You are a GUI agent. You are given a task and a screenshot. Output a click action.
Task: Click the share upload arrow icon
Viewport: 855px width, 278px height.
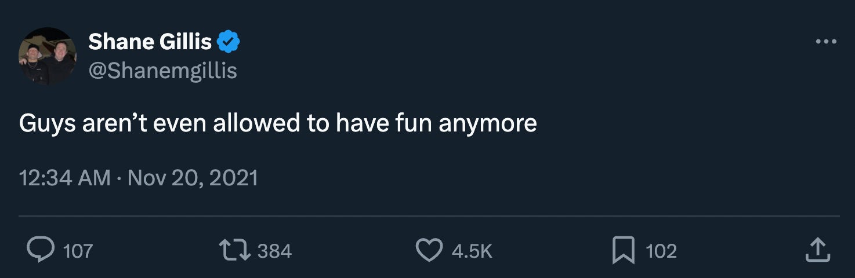(x=818, y=251)
